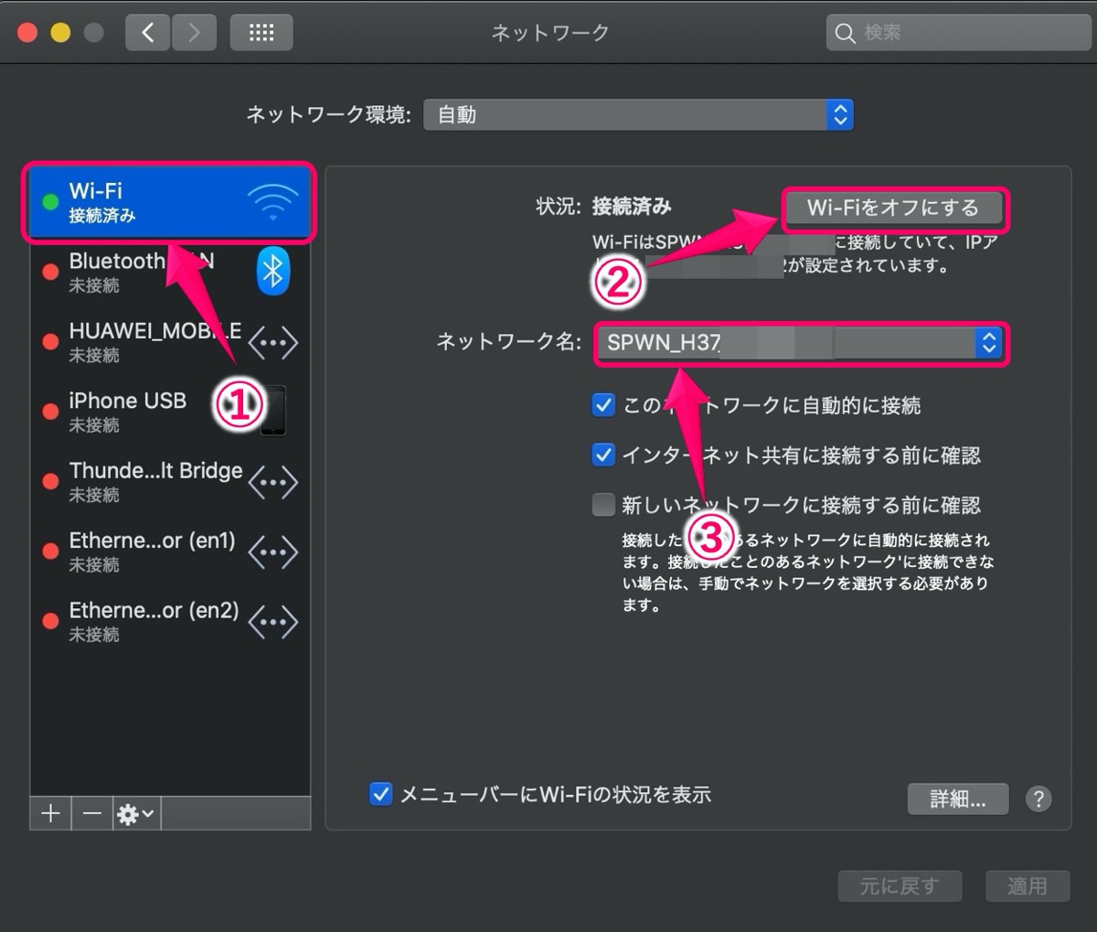Click 元に戻す revert button
The height and width of the screenshot is (932, 1097).
click(x=900, y=885)
